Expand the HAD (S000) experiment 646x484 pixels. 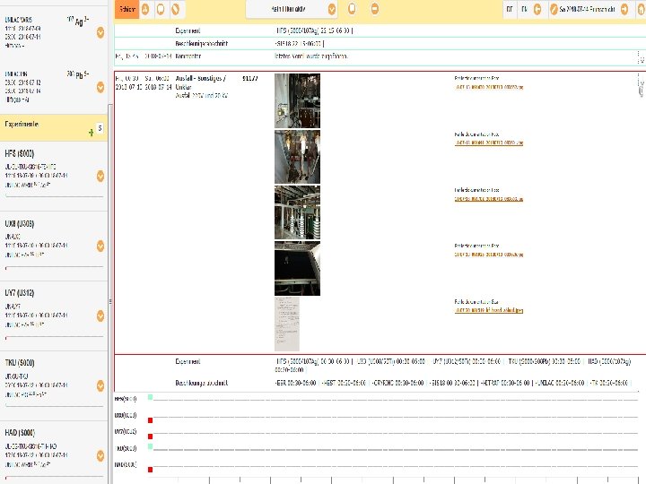click(100, 456)
